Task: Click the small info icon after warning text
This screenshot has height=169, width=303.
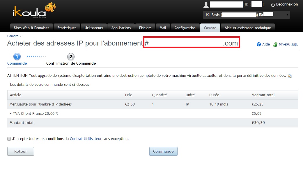Action: (290, 76)
